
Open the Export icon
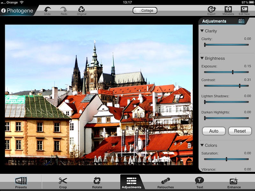pyautogui.click(x=212, y=9)
